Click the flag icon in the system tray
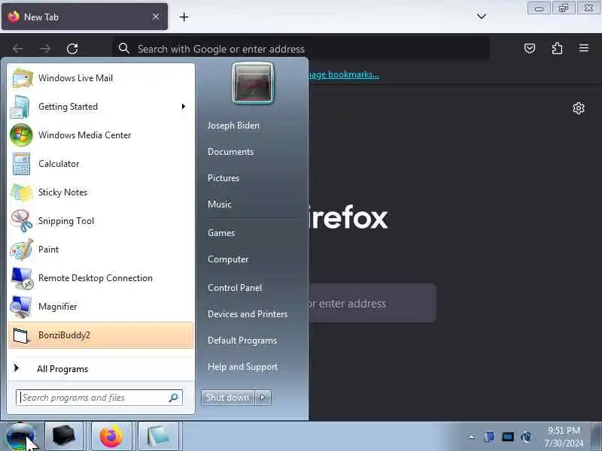 [x=489, y=437]
